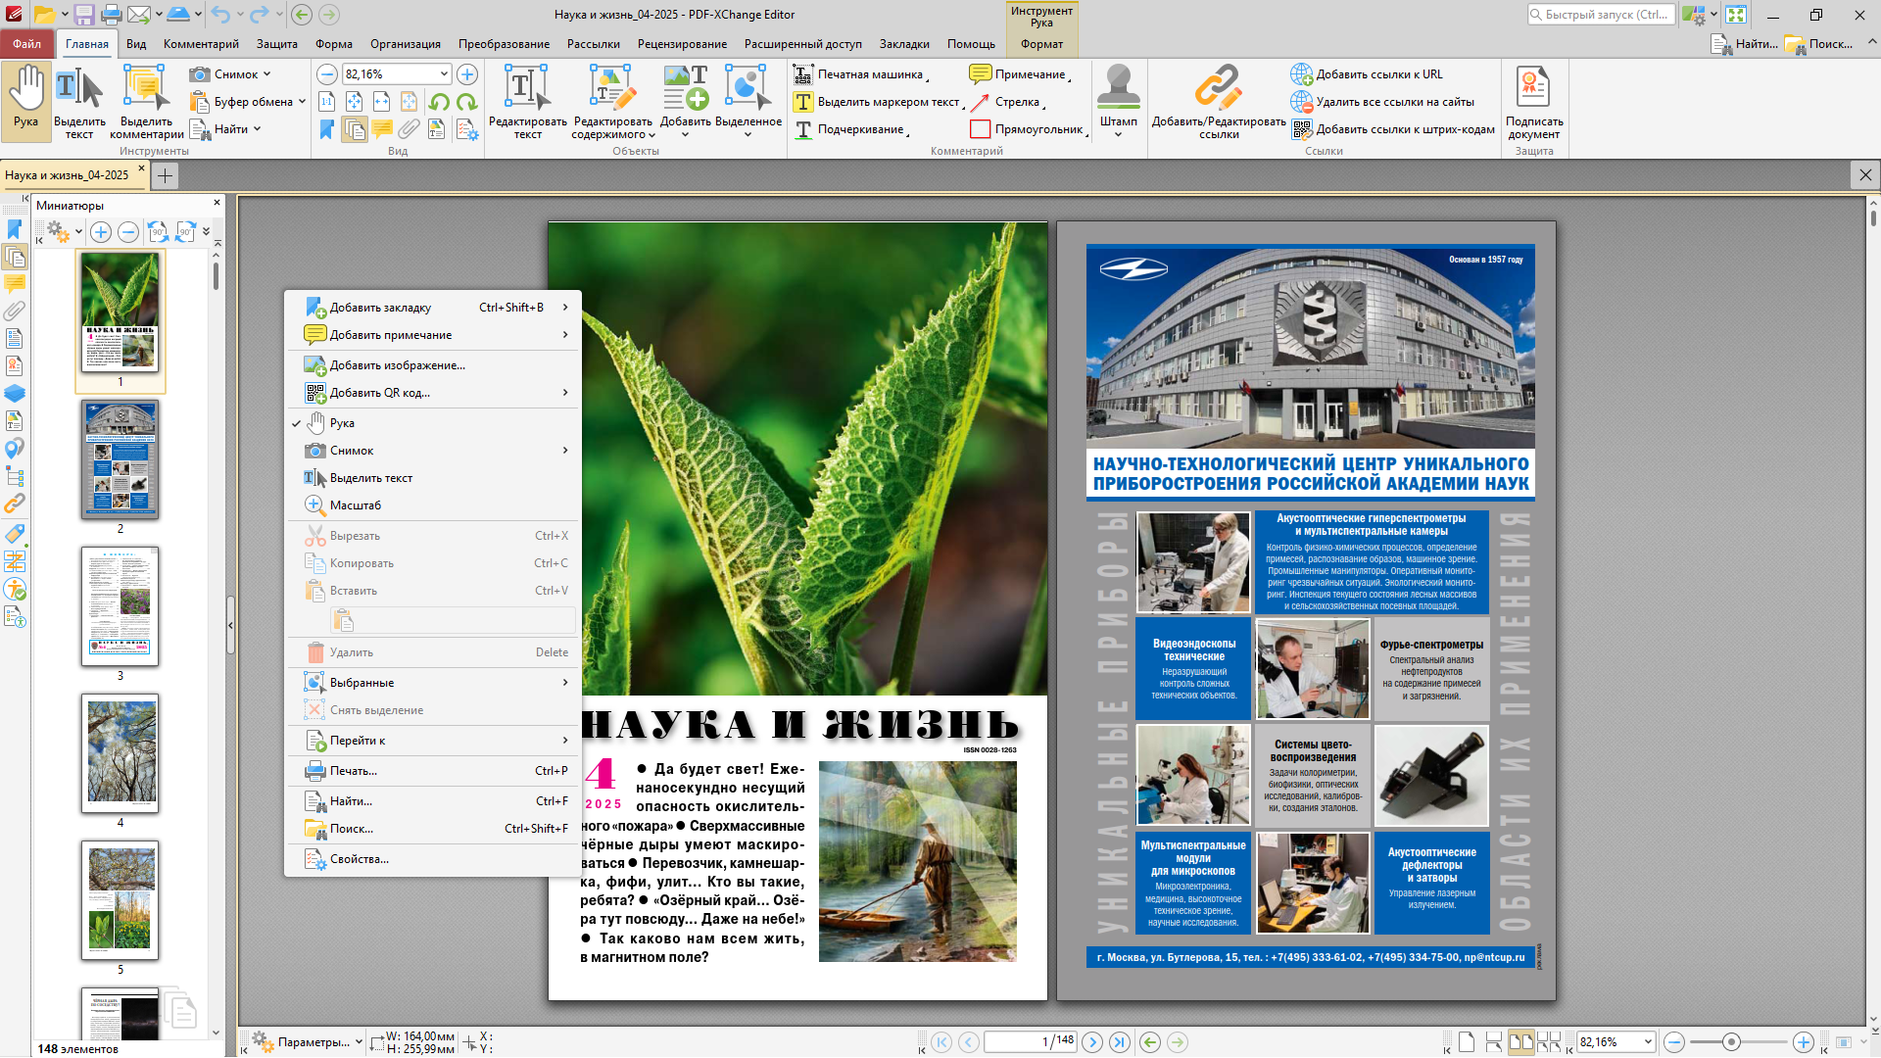
Task: Click the Sign document (Подписать документ) icon
Action: coord(1533,89)
